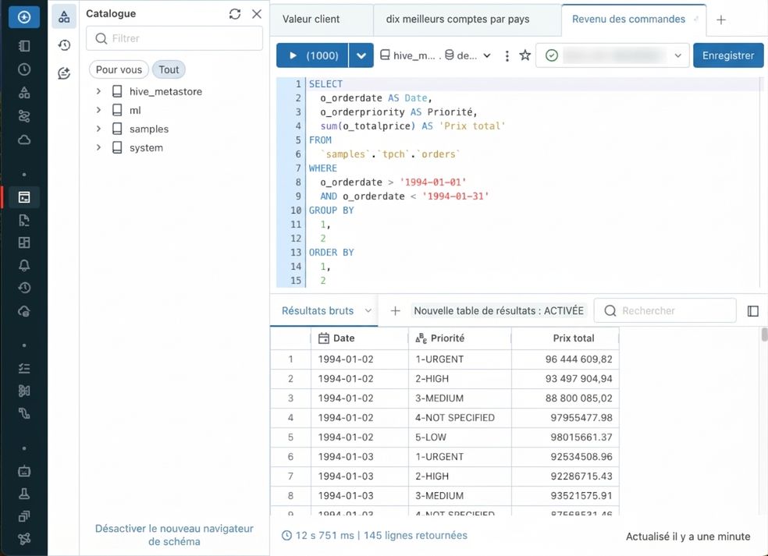Select the Catalogue browser panel icon
The image size is (768, 556).
64,17
